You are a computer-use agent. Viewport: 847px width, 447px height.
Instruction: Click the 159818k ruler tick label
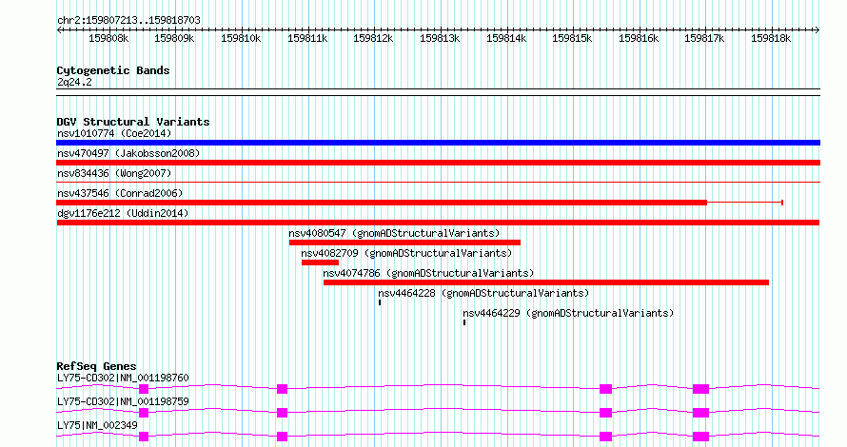click(x=771, y=39)
